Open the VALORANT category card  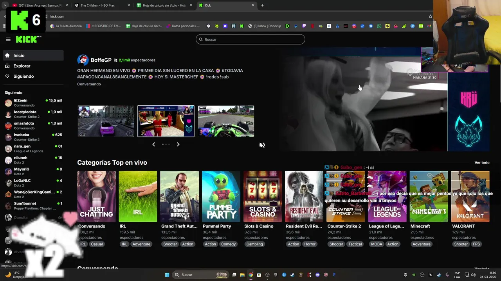click(x=470, y=196)
